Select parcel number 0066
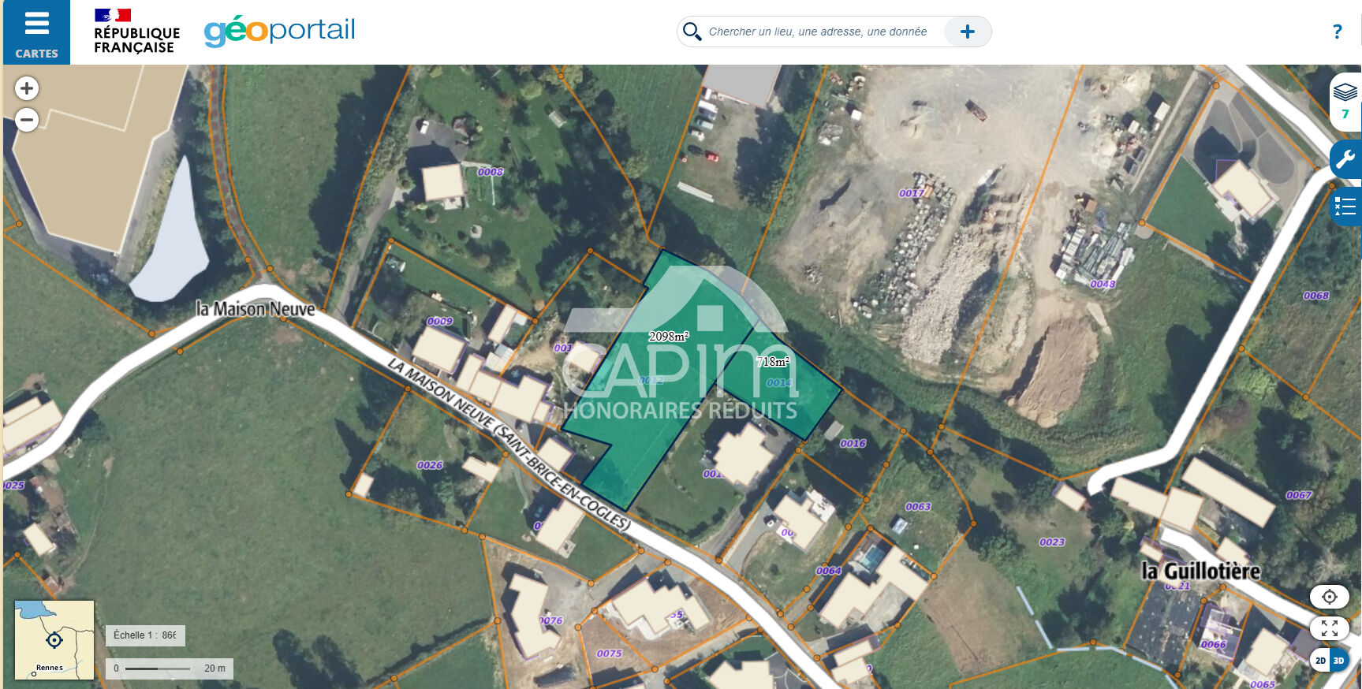The height and width of the screenshot is (689, 1362). pos(1214,645)
